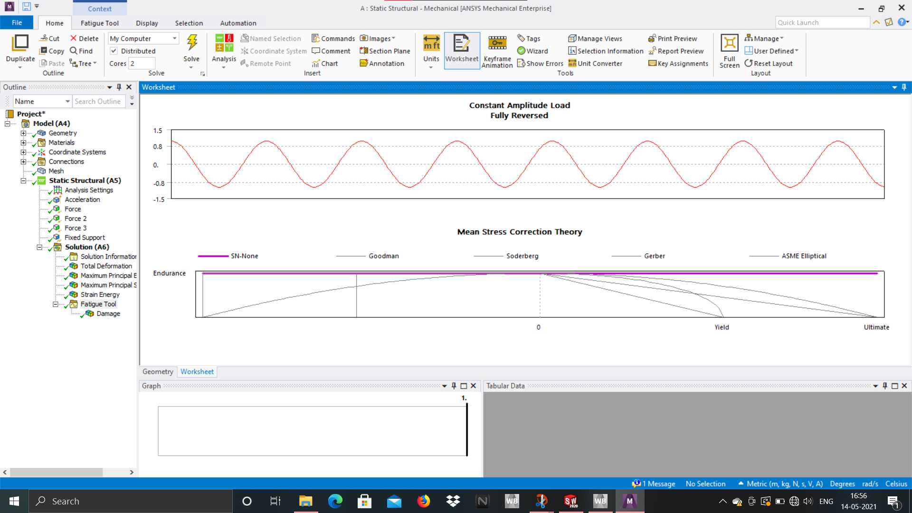The height and width of the screenshot is (513, 912).
Task: Select Damage result in the tree
Action: point(108,313)
